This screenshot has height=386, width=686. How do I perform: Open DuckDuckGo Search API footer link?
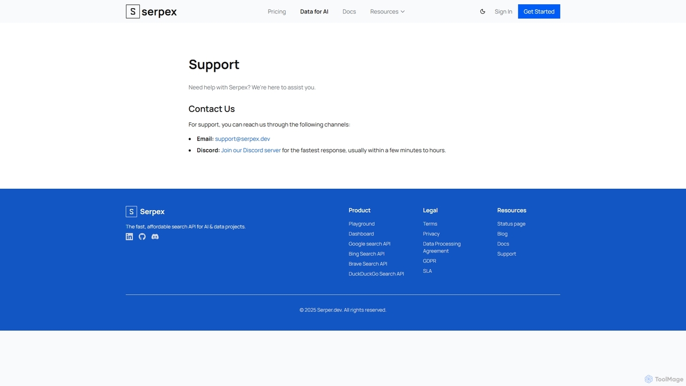click(376, 274)
